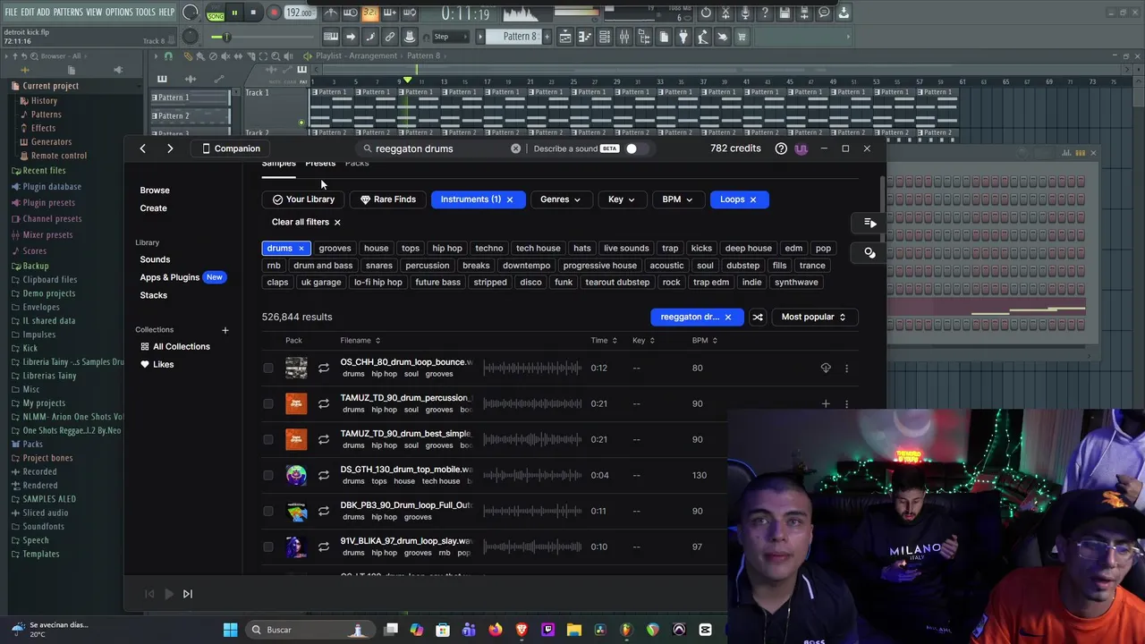Check the TAMUZ_TD_90_drum_percussion row checkbox
This screenshot has height=644, width=1145.
(x=268, y=403)
